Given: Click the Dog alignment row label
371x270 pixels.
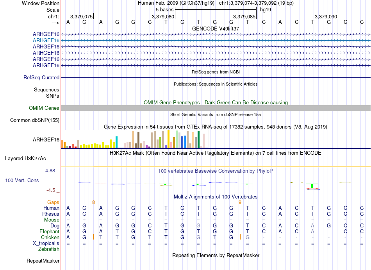Looking at the screenshot, I should [x=55, y=226].
